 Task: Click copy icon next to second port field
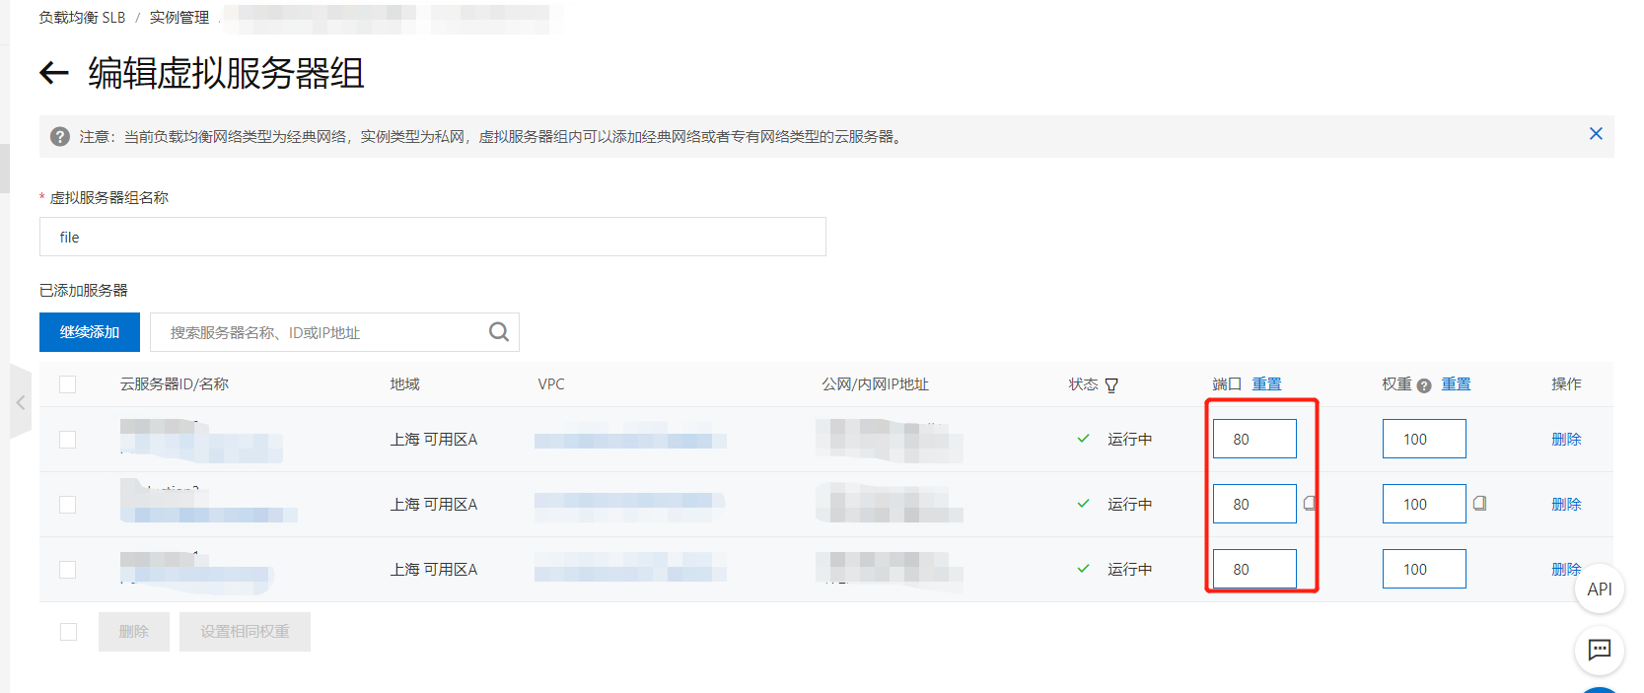1310,504
